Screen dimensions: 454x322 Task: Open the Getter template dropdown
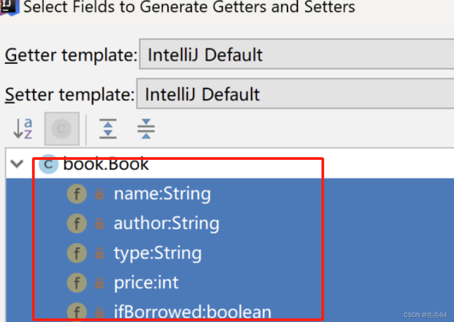coord(296,55)
